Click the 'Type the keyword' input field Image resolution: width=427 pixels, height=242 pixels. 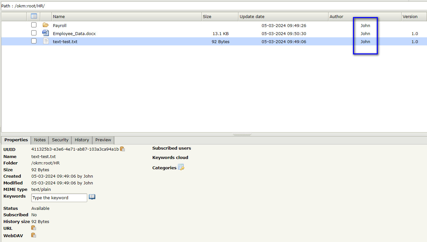pos(59,198)
